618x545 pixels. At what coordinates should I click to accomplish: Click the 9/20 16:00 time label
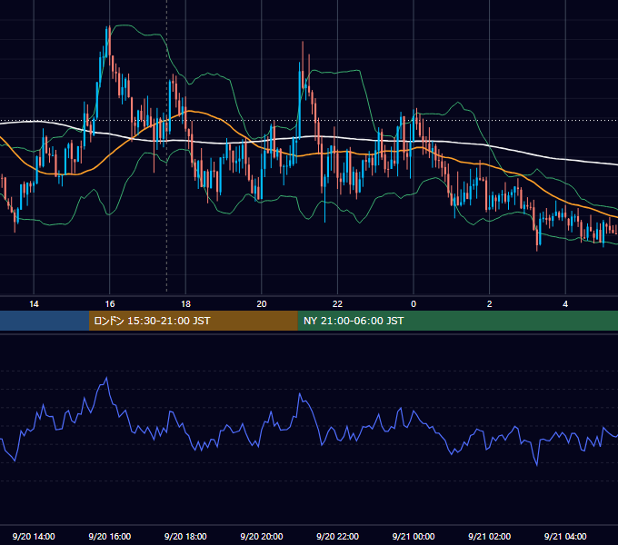pos(110,536)
